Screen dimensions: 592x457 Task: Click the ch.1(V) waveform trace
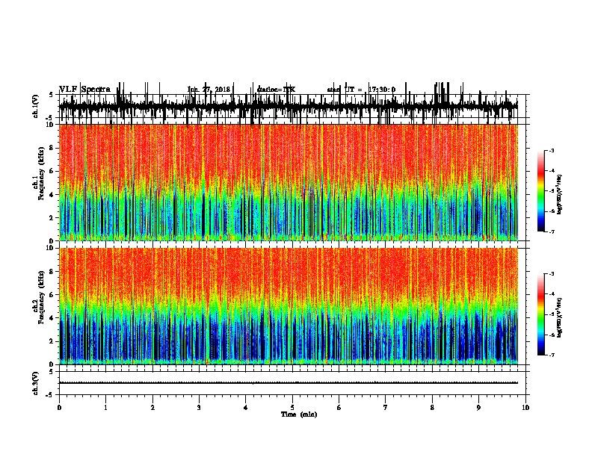289,106
